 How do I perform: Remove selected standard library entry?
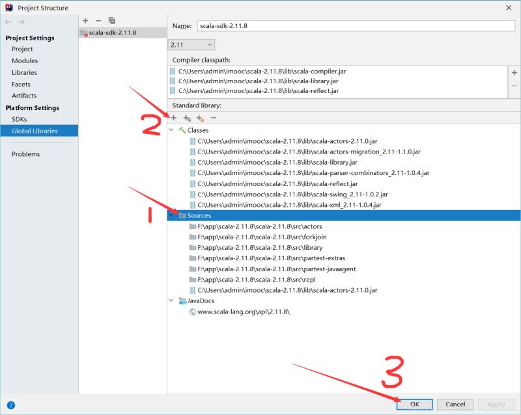click(214, 118)
